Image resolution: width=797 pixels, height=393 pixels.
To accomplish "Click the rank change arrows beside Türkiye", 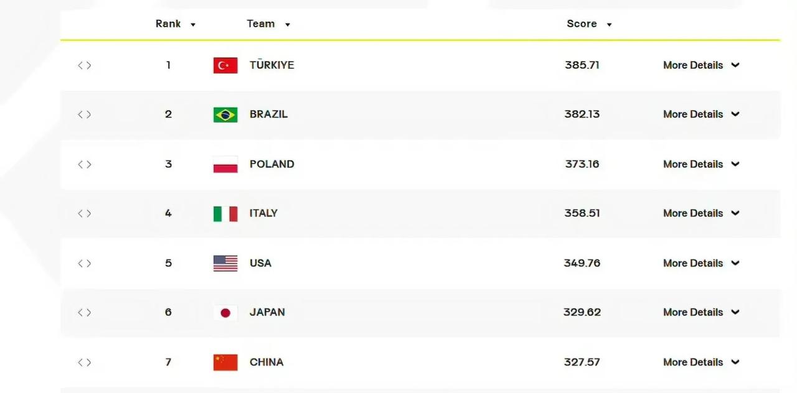I will pos(85,65).
